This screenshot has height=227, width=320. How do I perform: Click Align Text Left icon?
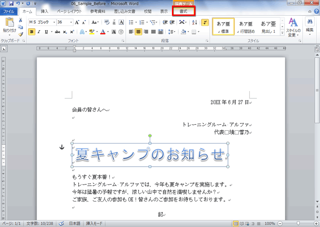[131, 32]
